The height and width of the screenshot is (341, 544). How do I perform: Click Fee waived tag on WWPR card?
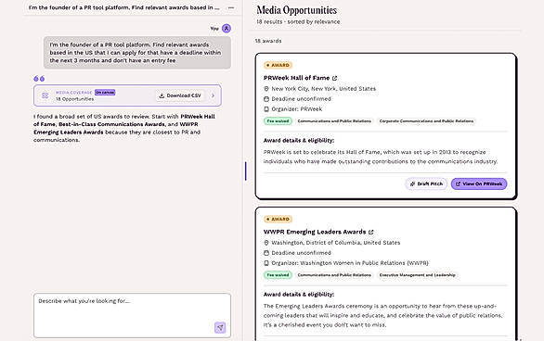pyautogui.click(x=278, y=275)
